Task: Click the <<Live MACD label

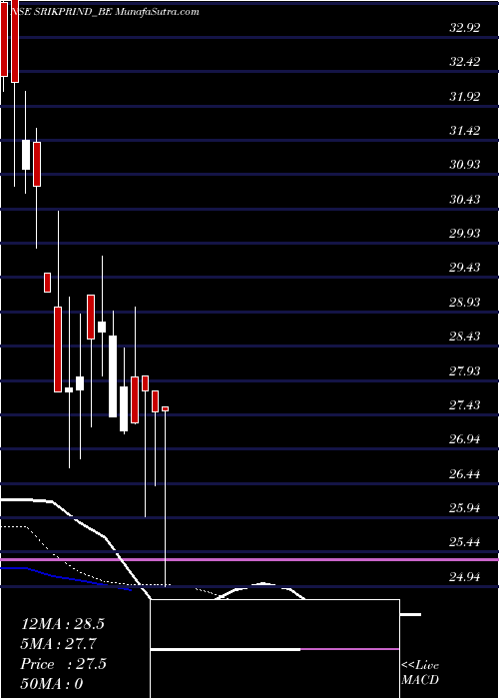Action: tap(420, 673)
